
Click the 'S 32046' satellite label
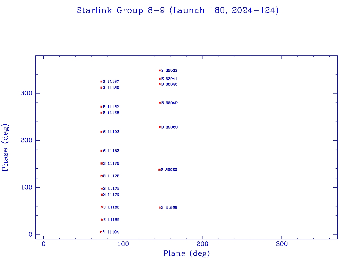tap(169, 84)
